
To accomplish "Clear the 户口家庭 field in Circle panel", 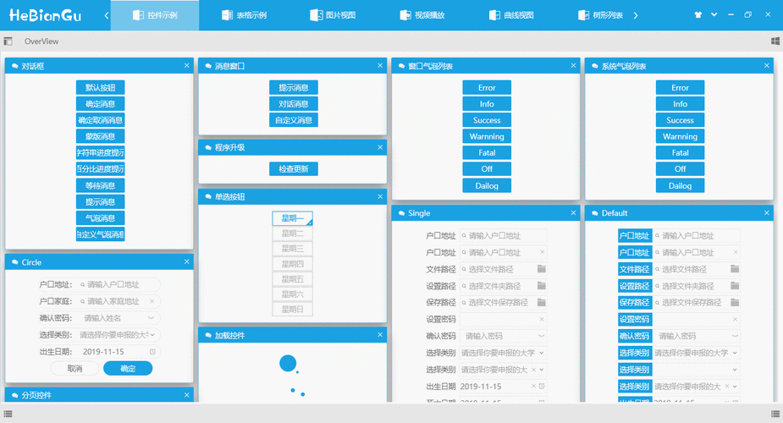I will [152, 301].
